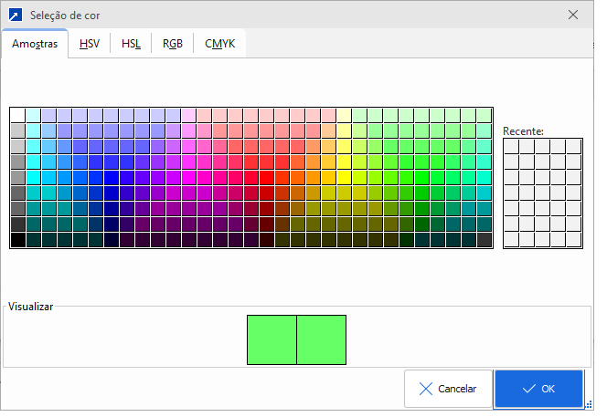Pick the black swatch in palette's bottom-left corner
607x417 pixels.
tap(17, 240)
